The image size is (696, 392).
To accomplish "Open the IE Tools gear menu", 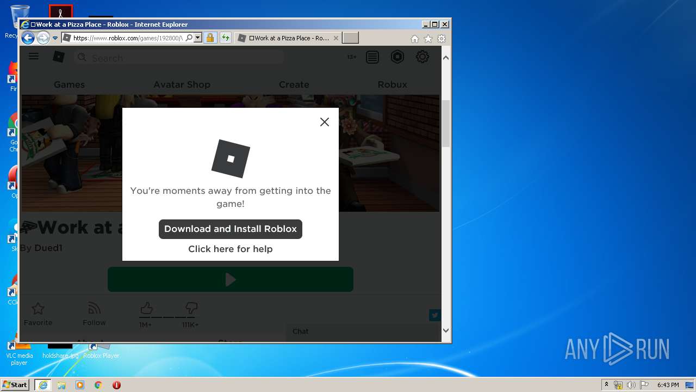I will 442,39.
